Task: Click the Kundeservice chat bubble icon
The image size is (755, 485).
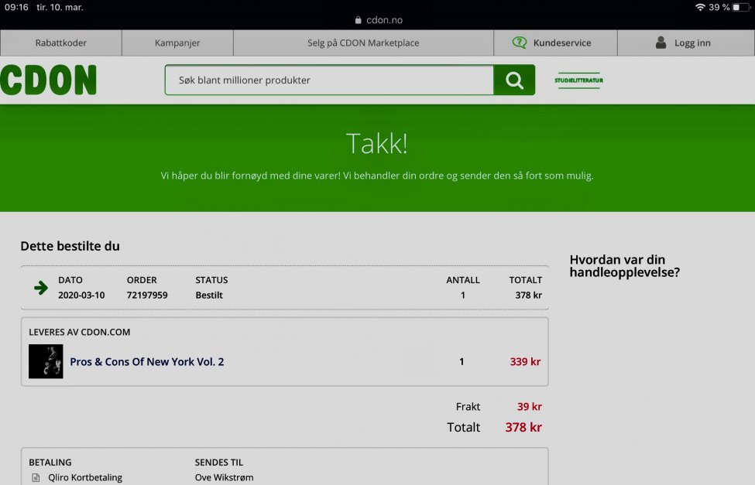Action: point(519,43)
